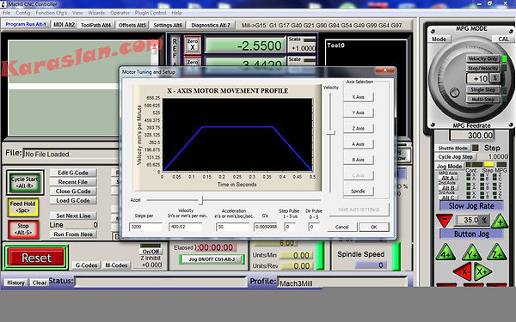516x322 pixels.
Task: Click the green Z+ jog arrow
Action: click(496, 252)
